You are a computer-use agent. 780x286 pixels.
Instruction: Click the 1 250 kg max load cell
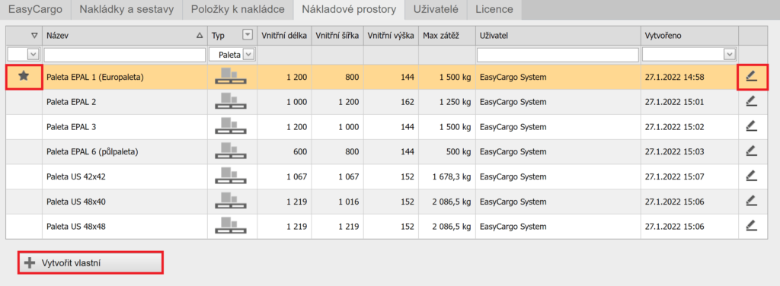point(446,102)
